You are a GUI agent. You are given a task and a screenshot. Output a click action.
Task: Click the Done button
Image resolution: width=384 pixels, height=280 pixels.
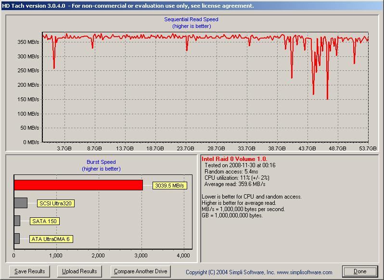tap(360, 271)
